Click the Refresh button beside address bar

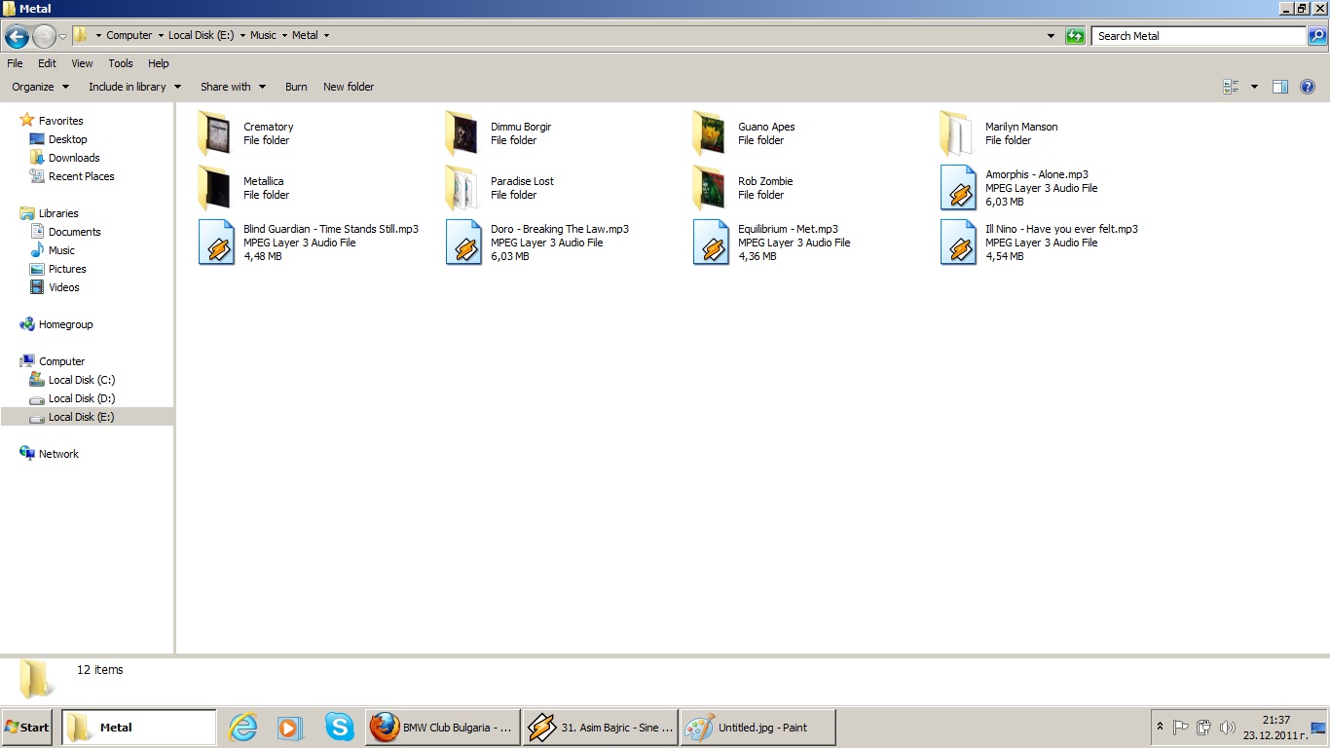pyautogui.click(x=1075, y=36)
